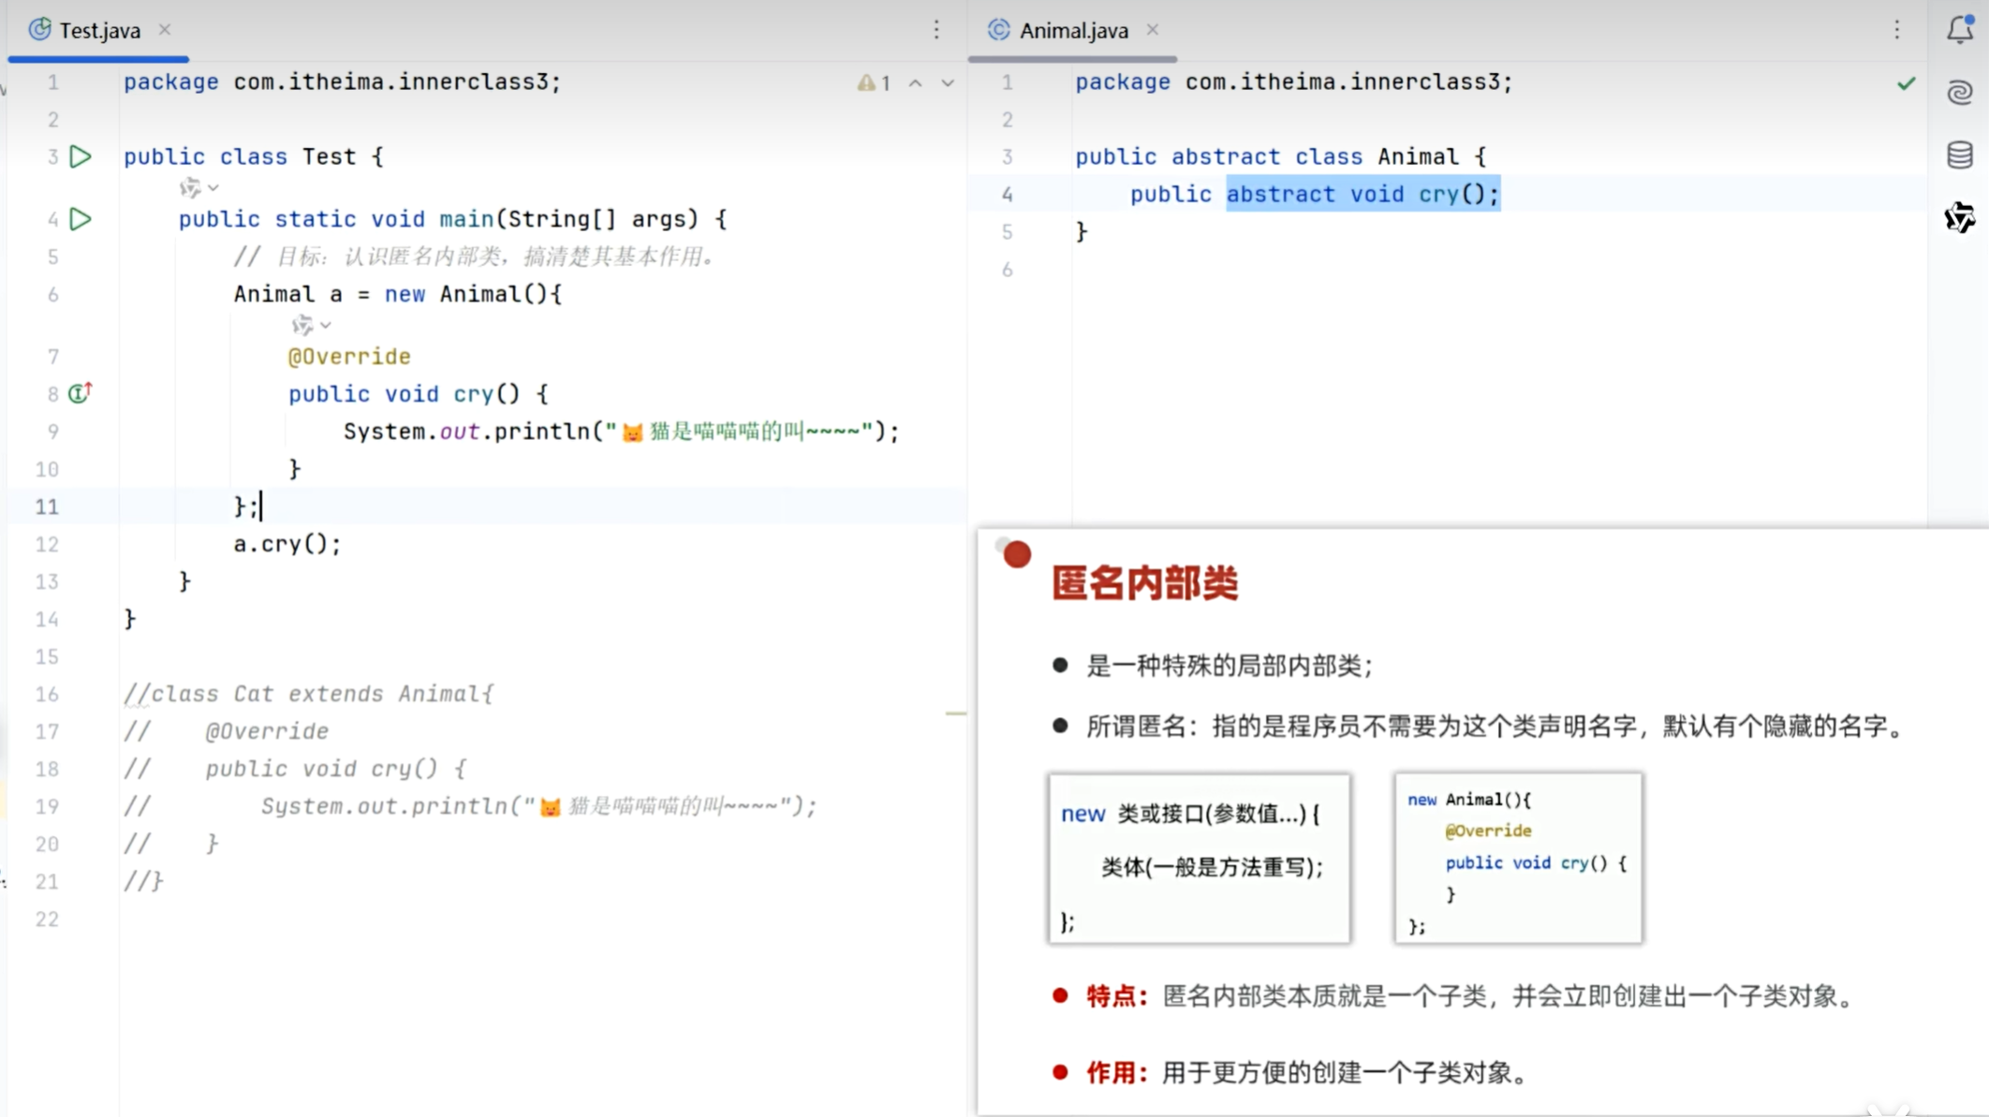
Task: Place cursor on the a.cry() line
Action: (287, 544)
